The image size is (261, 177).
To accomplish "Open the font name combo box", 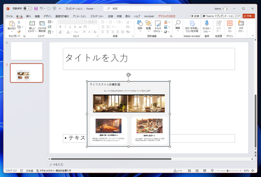I will click(72, 22).
